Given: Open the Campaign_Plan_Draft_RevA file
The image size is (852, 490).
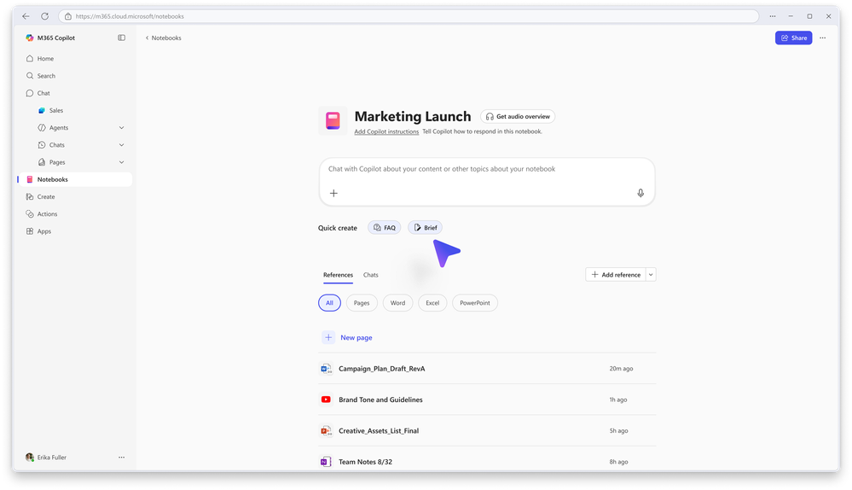Looking at the screenshot, I should pos(381,369).
